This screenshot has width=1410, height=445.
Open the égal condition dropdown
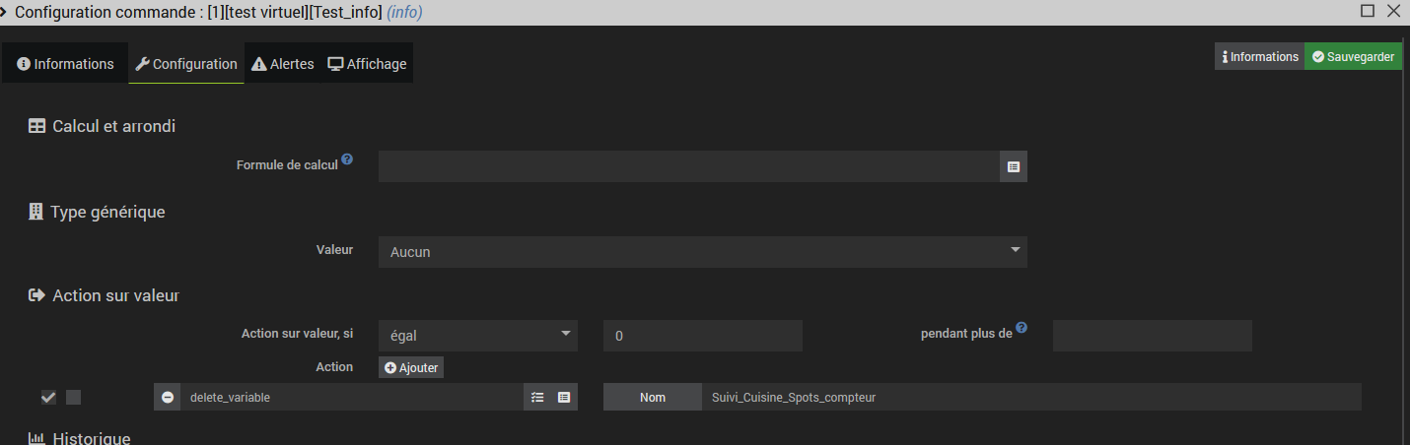(x=477, y=336)
